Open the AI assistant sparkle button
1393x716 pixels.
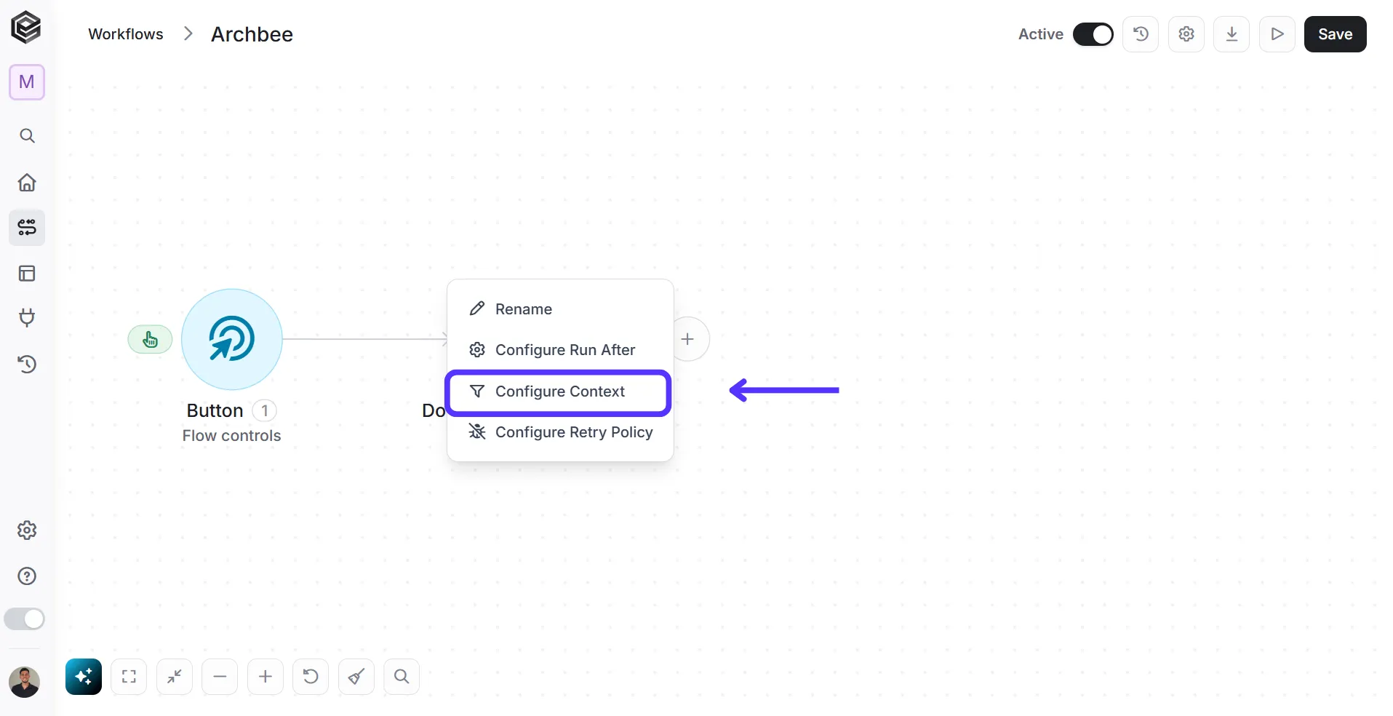(x=84, y=677)
